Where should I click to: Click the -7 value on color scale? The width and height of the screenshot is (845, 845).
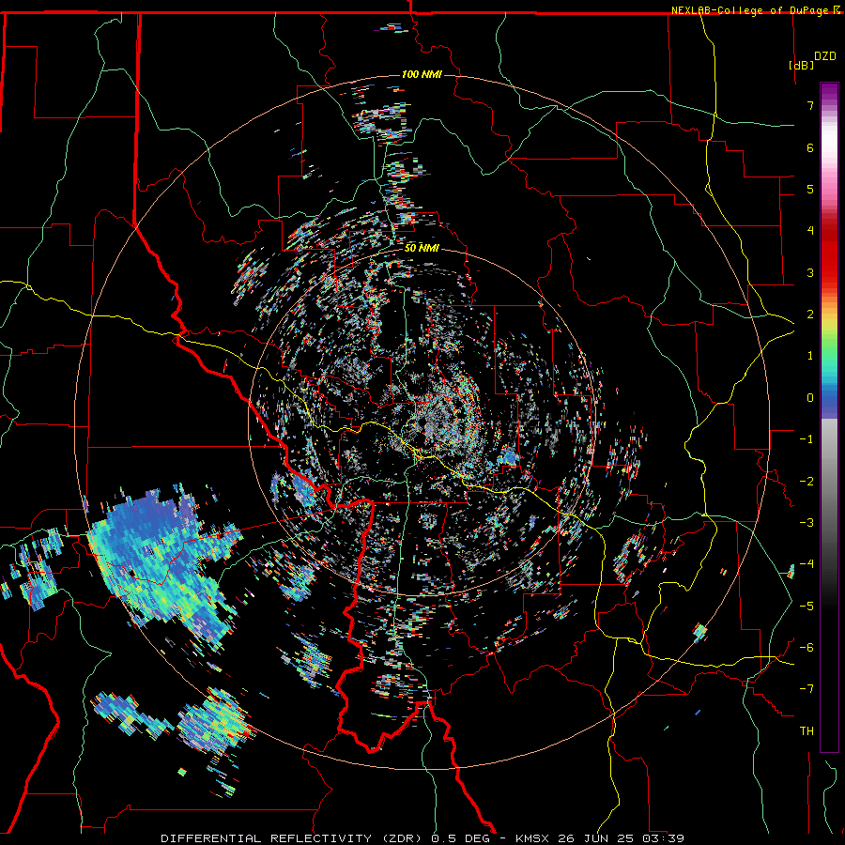pos(807,689)
